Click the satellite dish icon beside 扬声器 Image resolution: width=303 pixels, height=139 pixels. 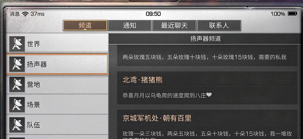(x=17, y=64)
